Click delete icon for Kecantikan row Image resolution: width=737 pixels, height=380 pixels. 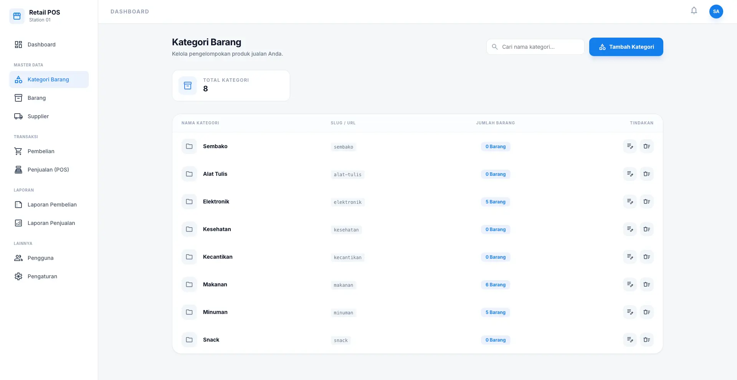click(646, 257)
